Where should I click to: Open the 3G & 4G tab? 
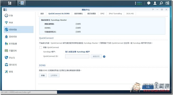click(x=130, y=14)
